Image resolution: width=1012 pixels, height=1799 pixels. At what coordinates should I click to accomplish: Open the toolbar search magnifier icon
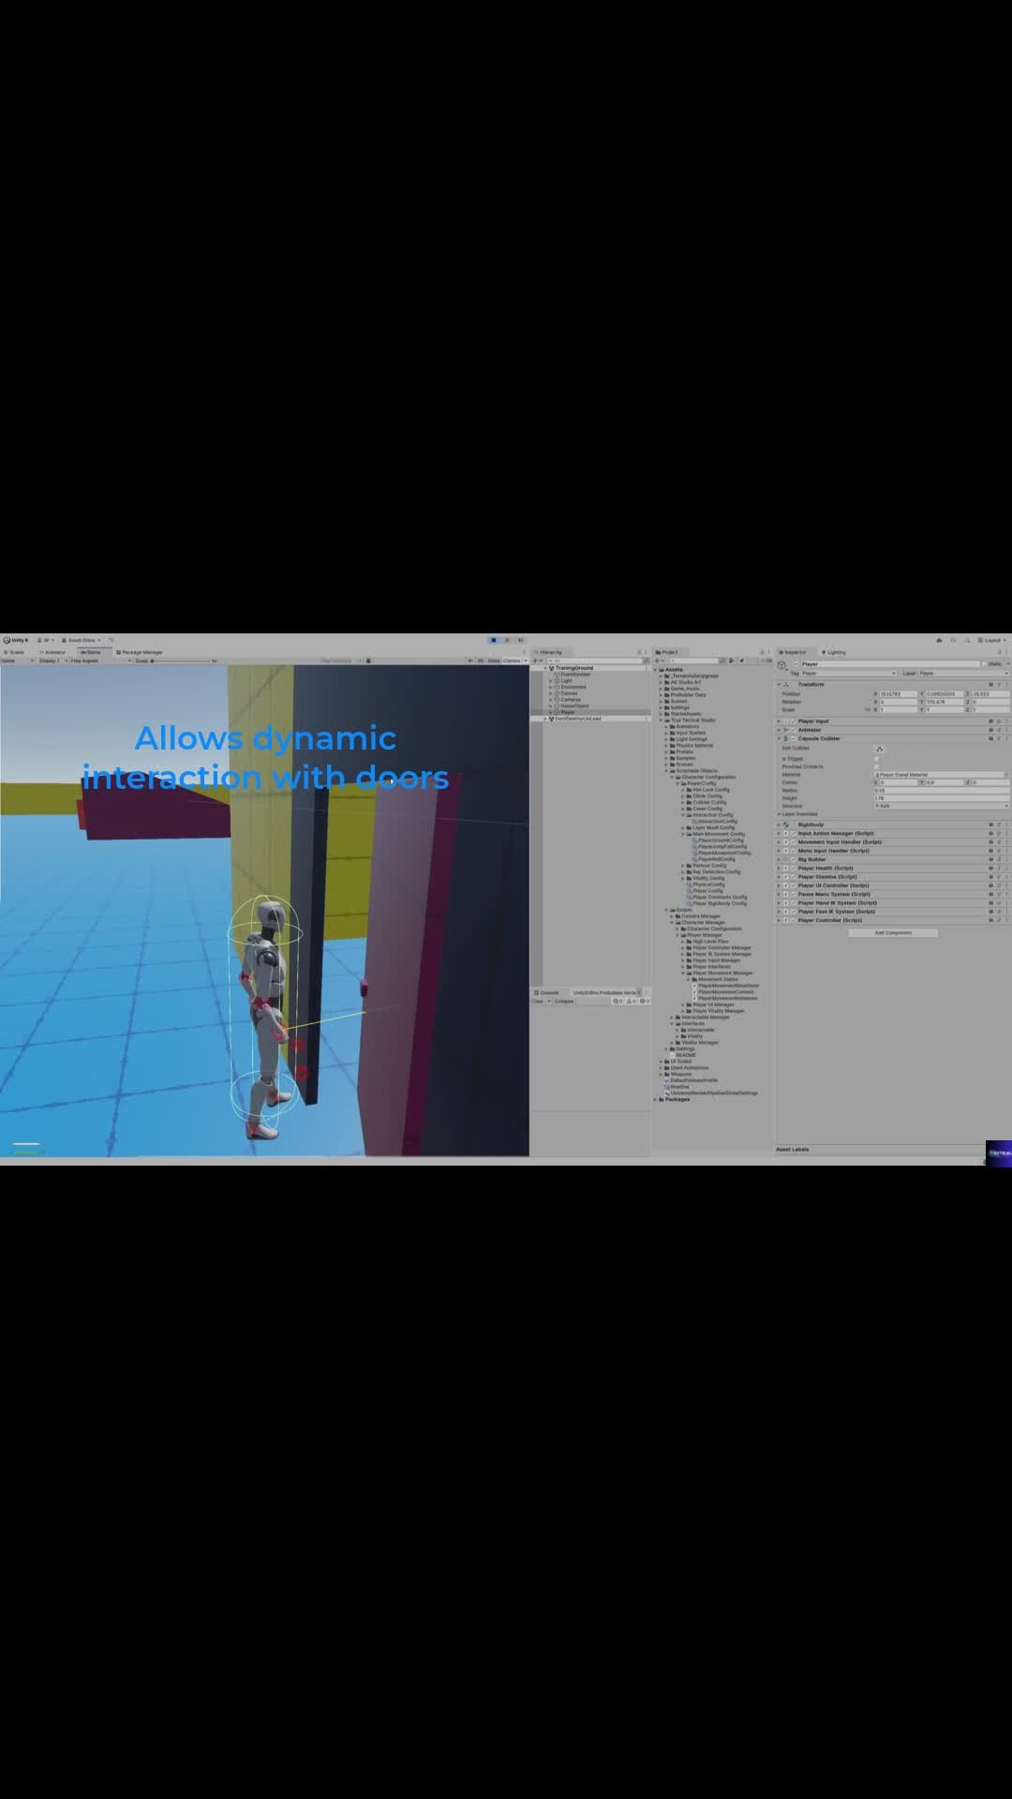967,640
